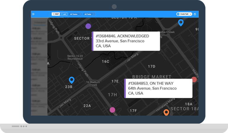228x133 pixels.
Task: Open task #13684853 On The Way popup
Action: pos(159,88)
